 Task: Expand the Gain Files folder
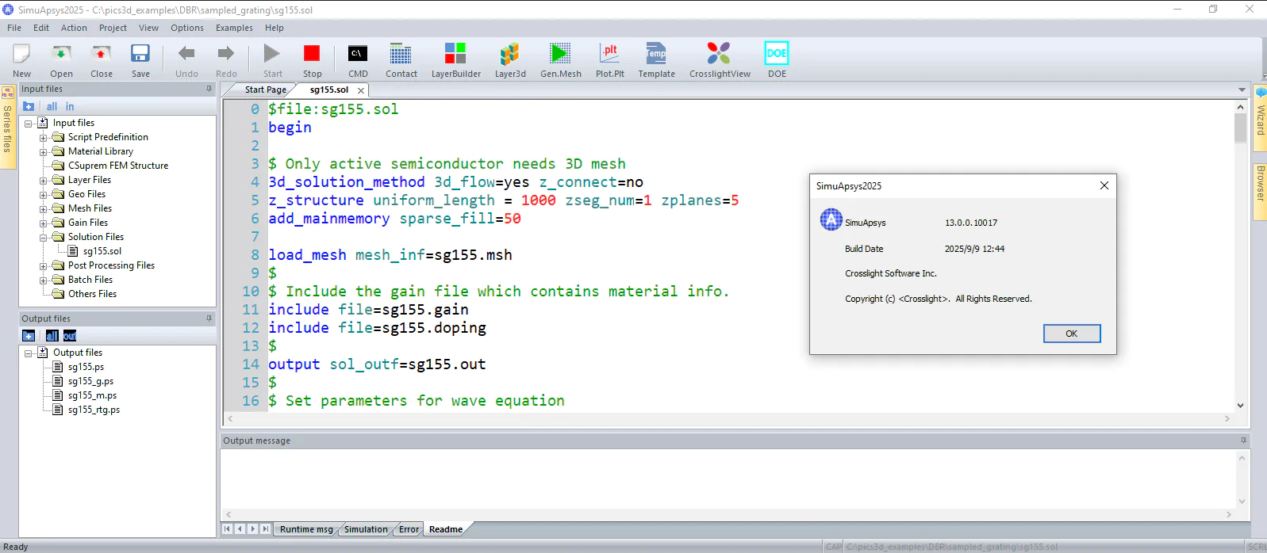pyautogui.click(x=44, y=223)
